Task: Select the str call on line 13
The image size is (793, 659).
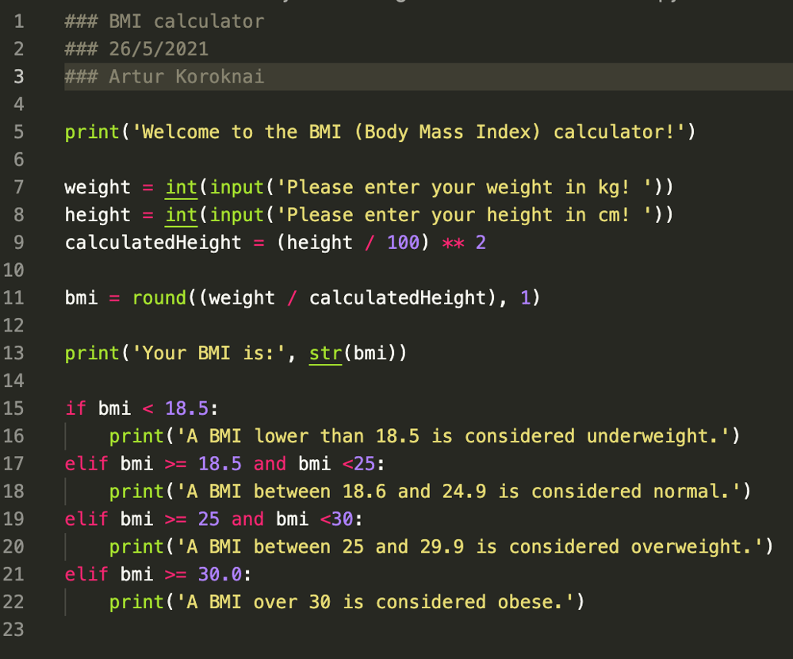Action: 324,353
